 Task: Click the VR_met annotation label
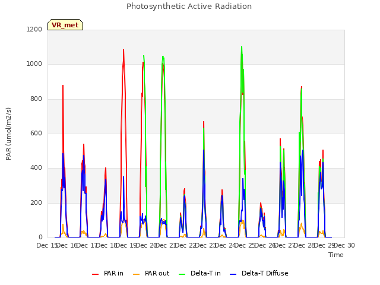(65, 25)
